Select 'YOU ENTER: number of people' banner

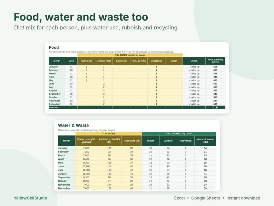point(130,55)
